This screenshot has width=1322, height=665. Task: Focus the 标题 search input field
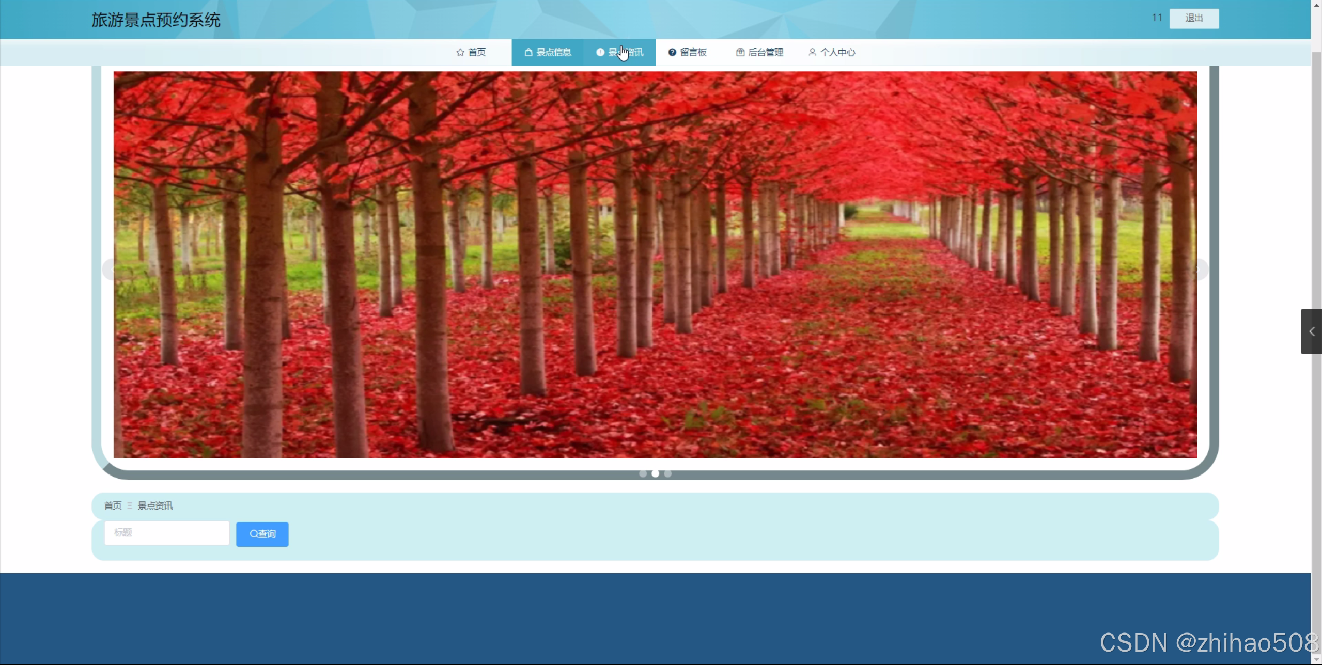point(166,533)
